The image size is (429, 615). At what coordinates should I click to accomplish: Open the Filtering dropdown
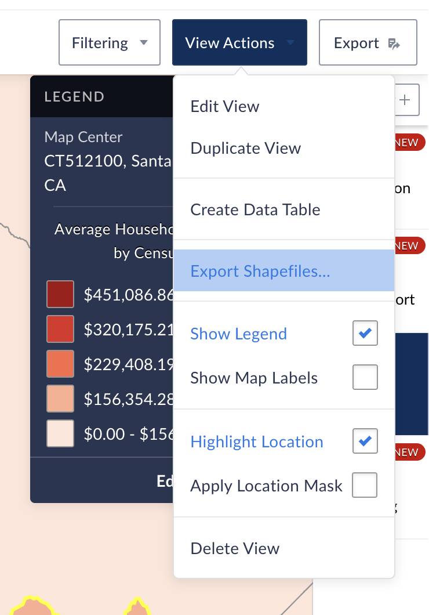pos(110,42)
